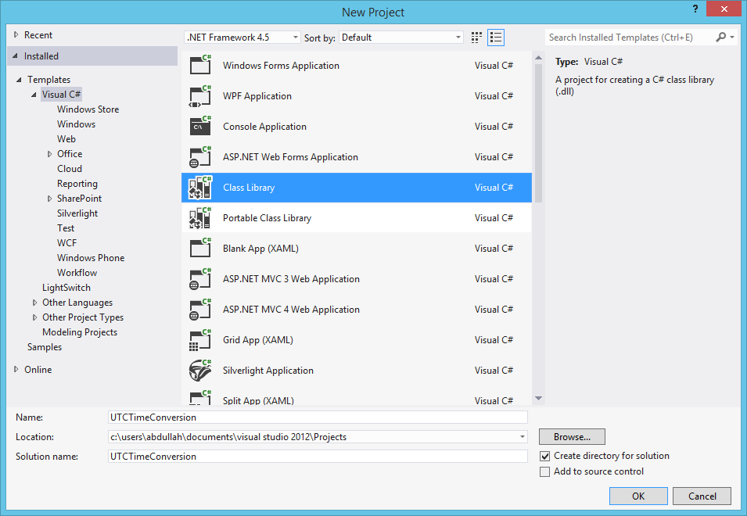
Task: Click the ASP.NET MVC 4 Web Application icon
Action: pos(200,310)
